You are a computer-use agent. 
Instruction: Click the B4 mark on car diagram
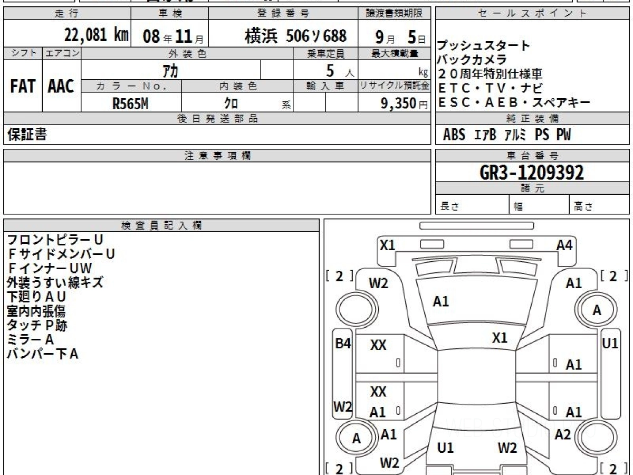343,344
